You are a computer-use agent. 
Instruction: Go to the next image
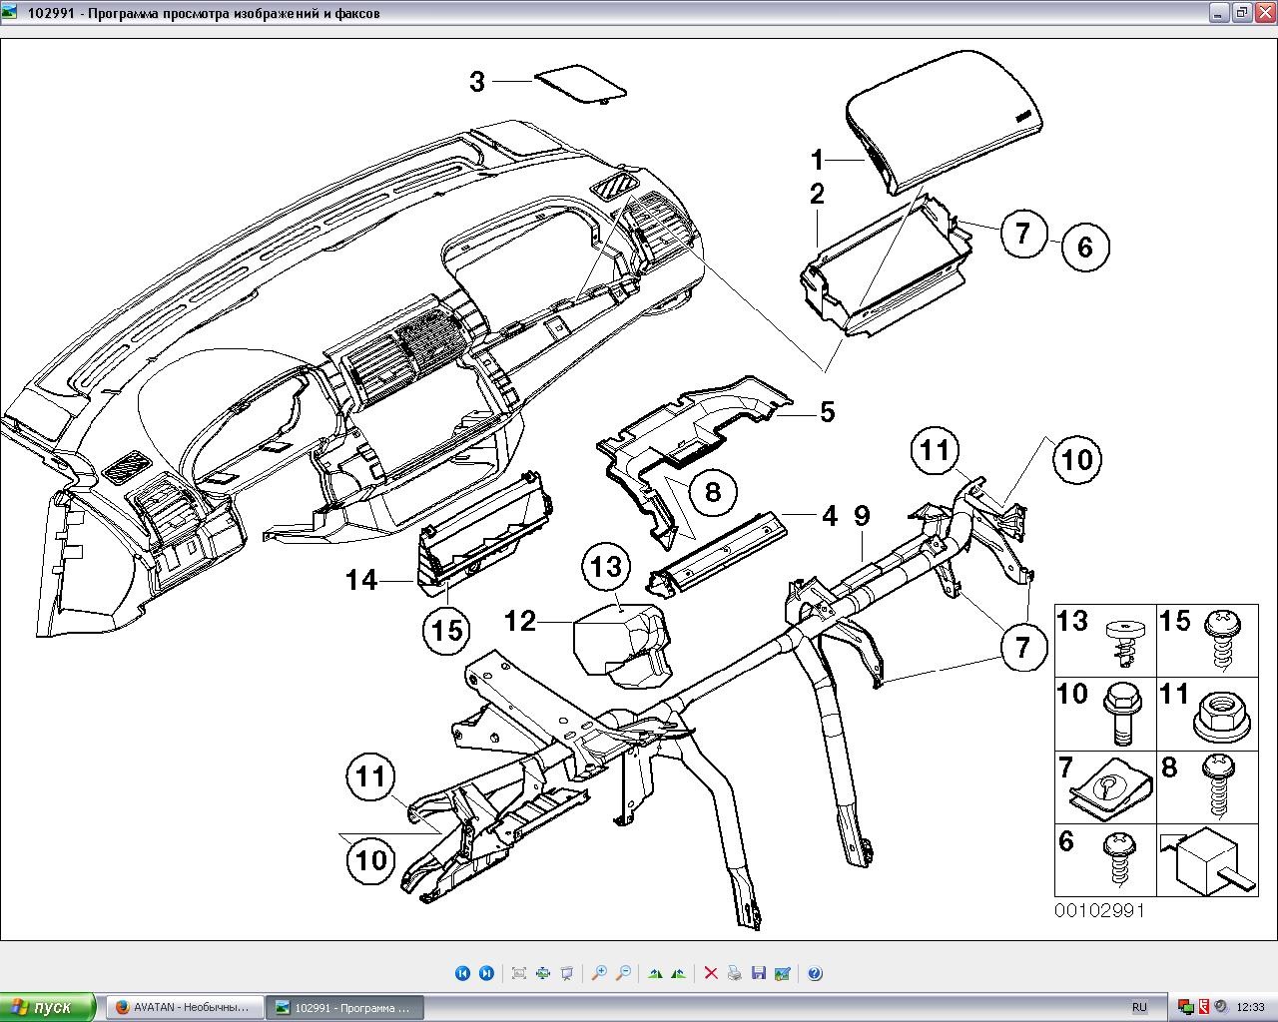[486, 973]
